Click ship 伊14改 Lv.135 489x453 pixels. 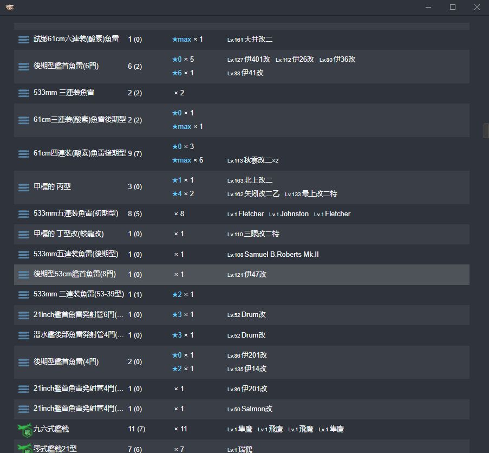(x=247, y=369)
